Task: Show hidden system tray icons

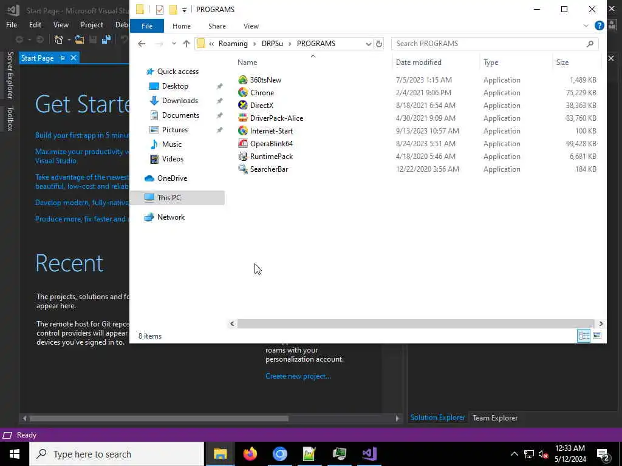Action: tap(514, 454)
